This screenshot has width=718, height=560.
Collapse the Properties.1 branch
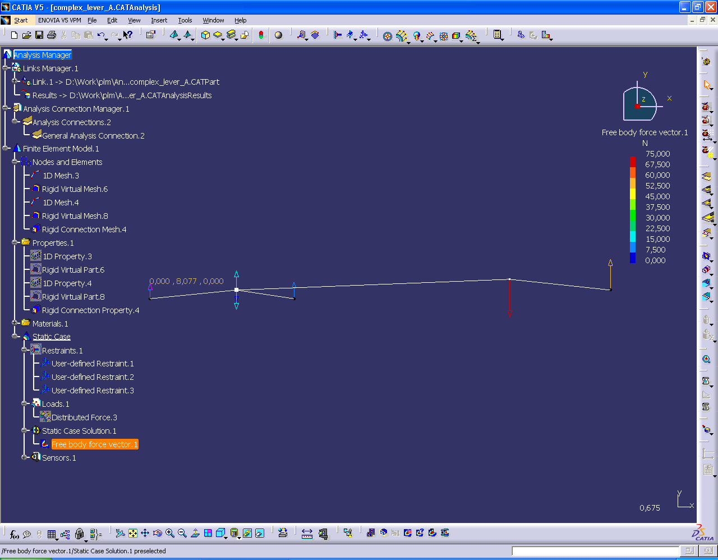click(x=15, y=243)
